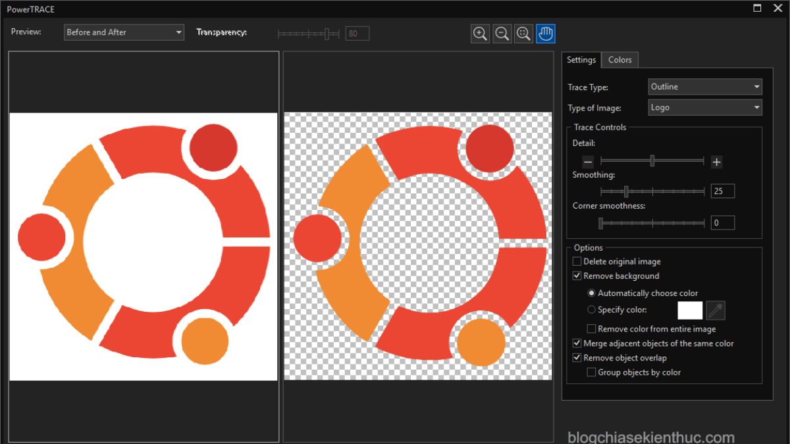Select the Pan hand tool
Image resolution: width=790 pixels, height=444 pixels.
tap(546, 34)
